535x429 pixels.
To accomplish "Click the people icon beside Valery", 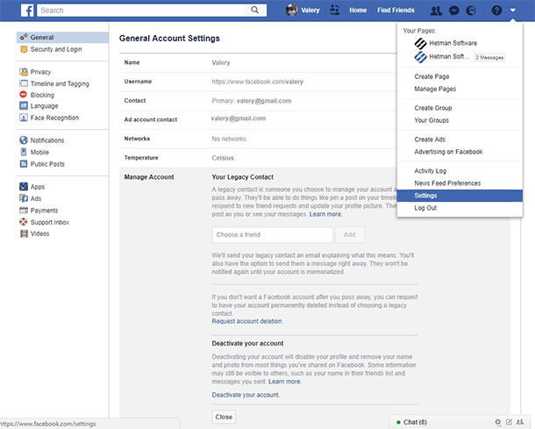I will [x=335, y=11].
